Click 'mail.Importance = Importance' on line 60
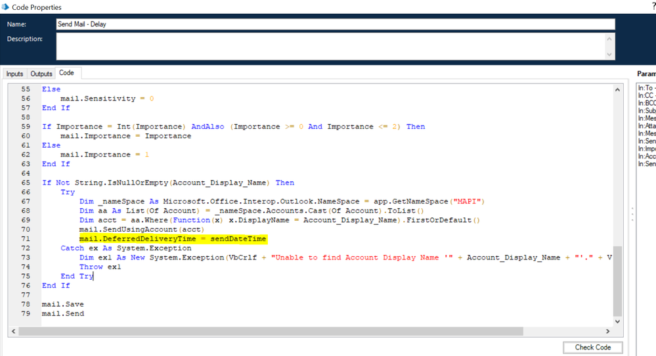Image resolution: width=656 pixels, height=356 pixels. click(126, 136)
